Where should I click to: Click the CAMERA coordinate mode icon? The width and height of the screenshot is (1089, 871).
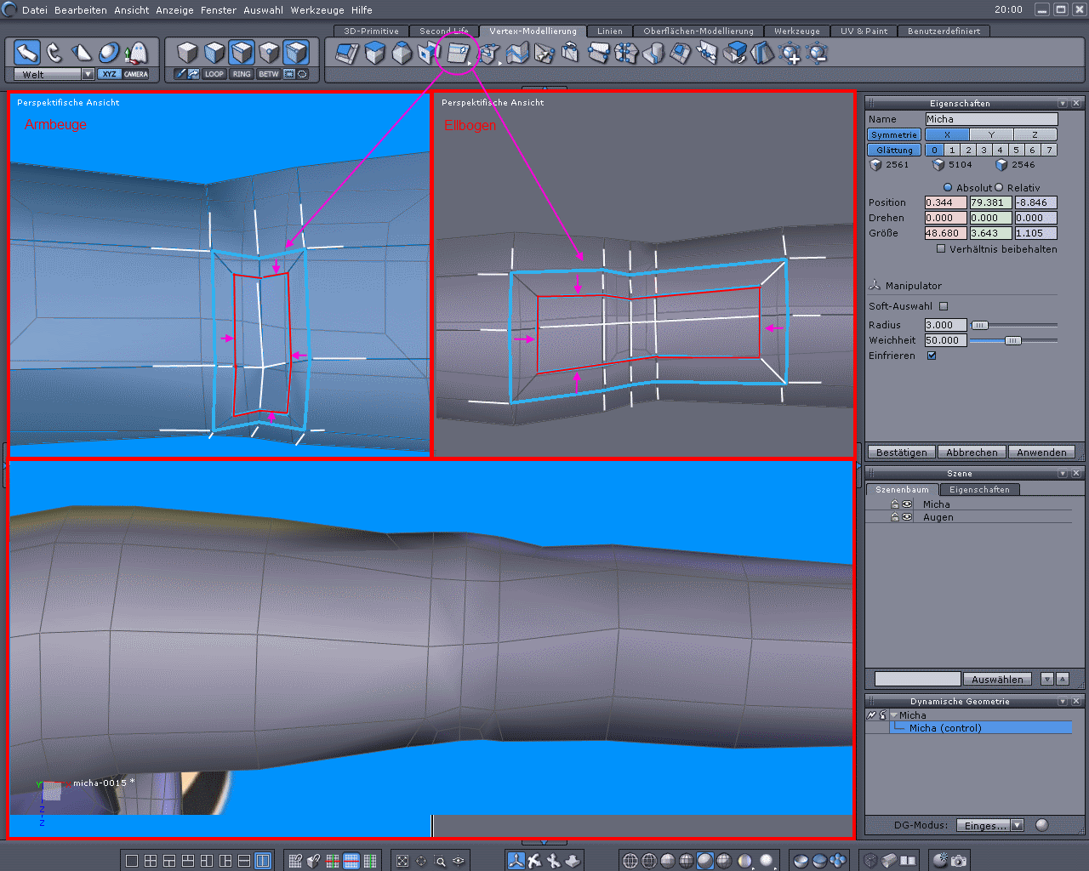click(x=136, y=74)
